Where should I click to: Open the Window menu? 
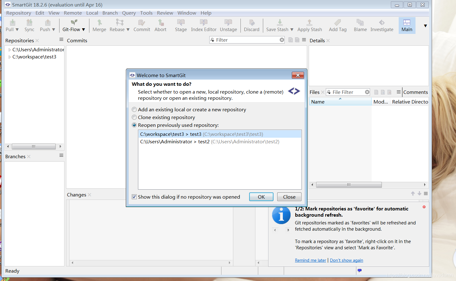point(187,13)
